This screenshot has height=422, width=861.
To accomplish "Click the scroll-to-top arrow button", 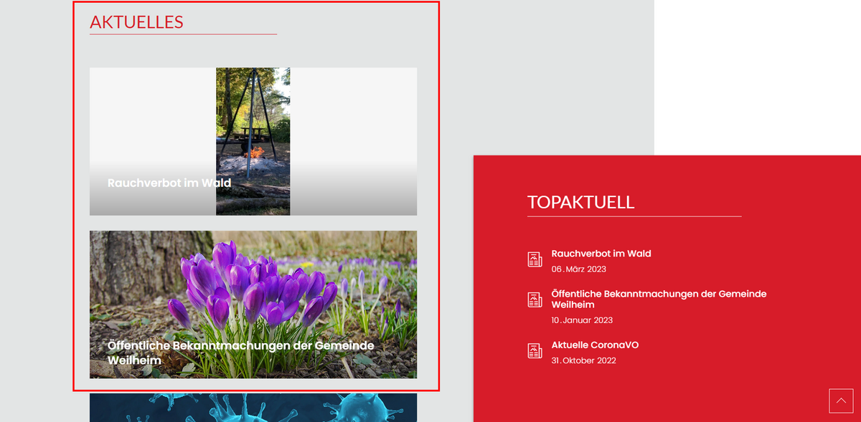I will 841,401.
